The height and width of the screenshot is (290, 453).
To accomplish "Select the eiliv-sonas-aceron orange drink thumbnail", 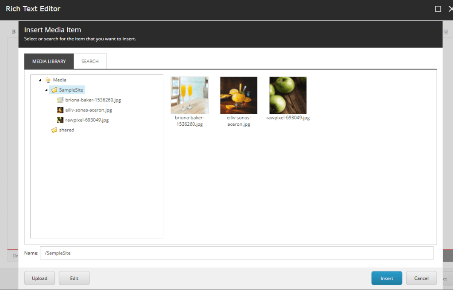I will [239, 95].
